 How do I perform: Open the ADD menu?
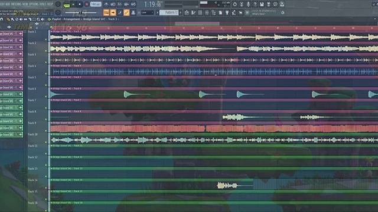coord(8,4)
